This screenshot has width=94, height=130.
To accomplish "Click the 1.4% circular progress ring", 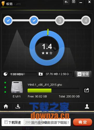I will pos(47,48).
